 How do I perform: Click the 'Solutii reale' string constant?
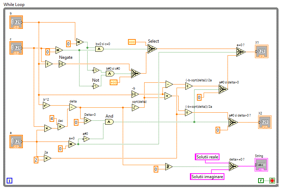click(207, 157)
